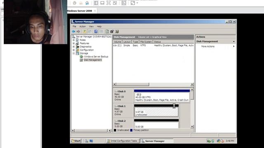Select the Disk 1 label box
The height and width of the screenshot is (148, 264).
coord(123,110)
